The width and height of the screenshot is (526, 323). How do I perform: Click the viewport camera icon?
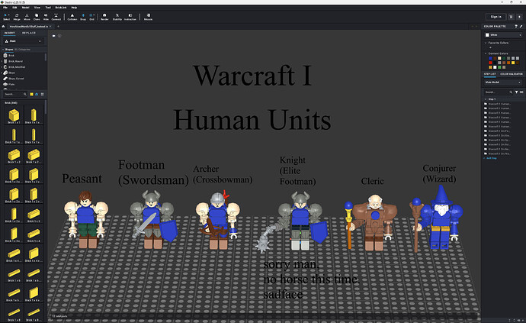coord(53,36)
